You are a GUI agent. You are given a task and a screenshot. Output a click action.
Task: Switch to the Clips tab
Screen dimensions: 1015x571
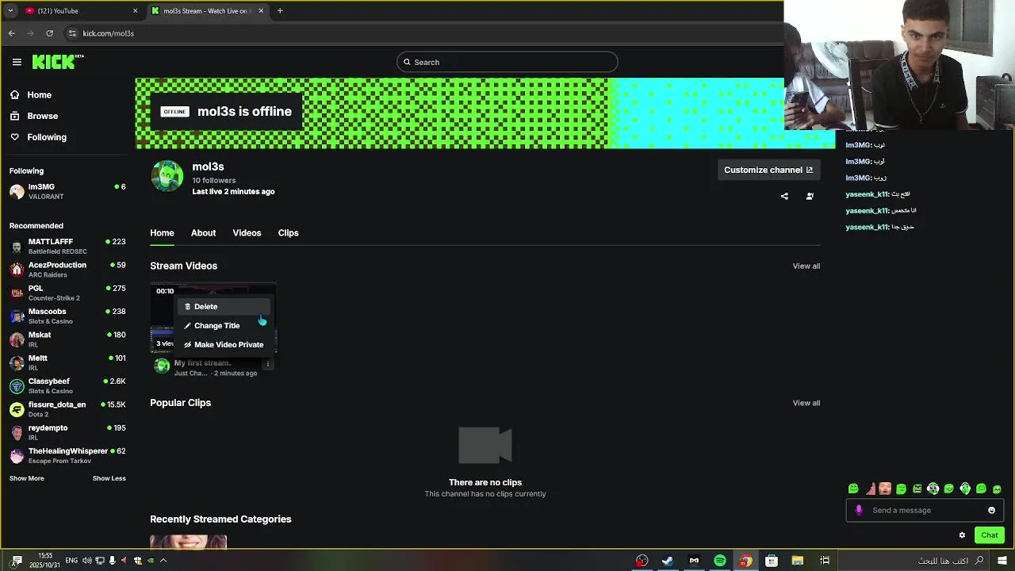coord(288,232)
